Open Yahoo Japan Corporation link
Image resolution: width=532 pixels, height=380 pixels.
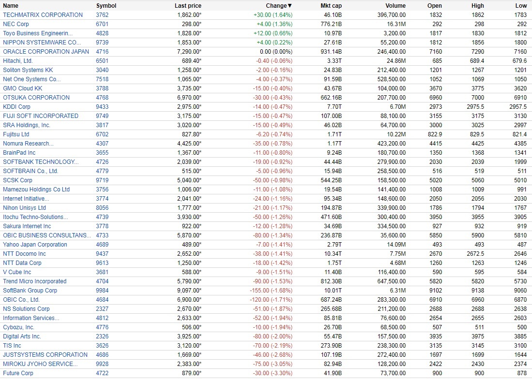coord(35,245)
